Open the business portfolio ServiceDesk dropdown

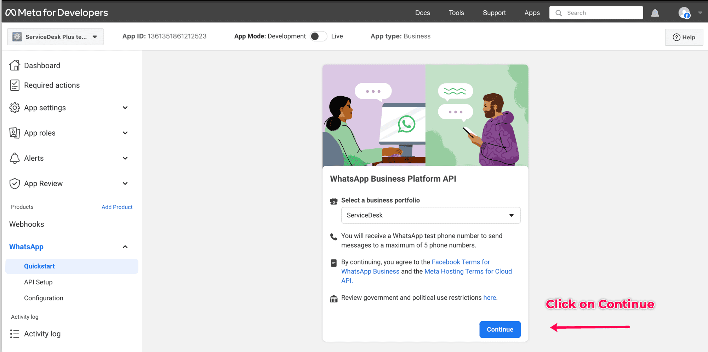tap(430, 215)
